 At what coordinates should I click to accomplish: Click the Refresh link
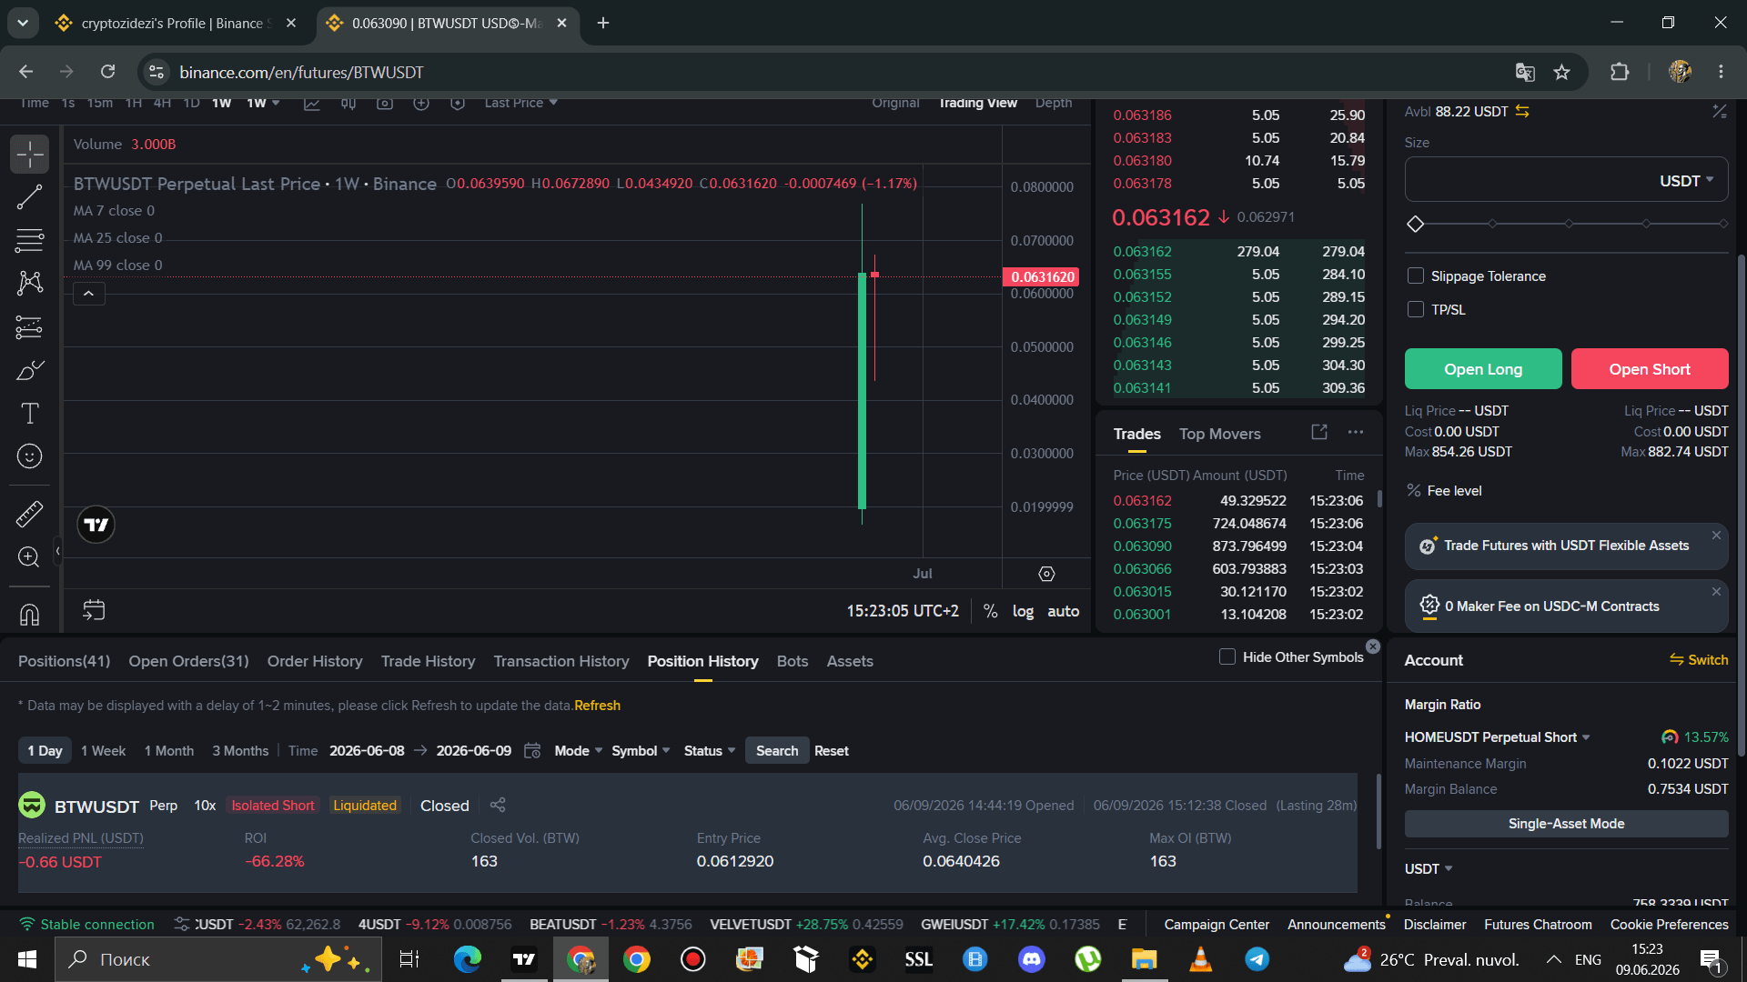[597, 705]
